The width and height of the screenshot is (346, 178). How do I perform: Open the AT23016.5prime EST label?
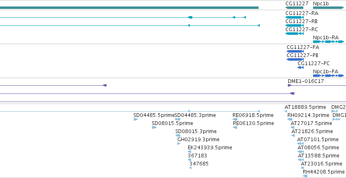322,164
